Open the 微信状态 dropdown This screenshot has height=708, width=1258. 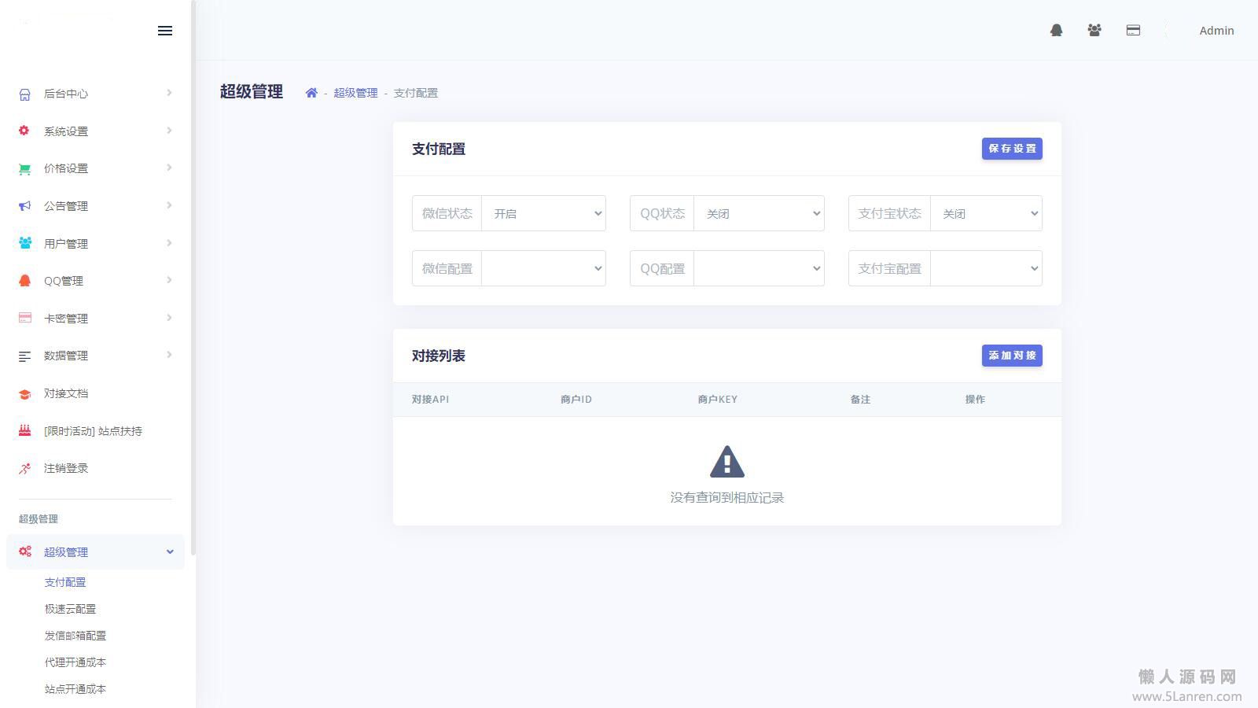pos(543,213)
